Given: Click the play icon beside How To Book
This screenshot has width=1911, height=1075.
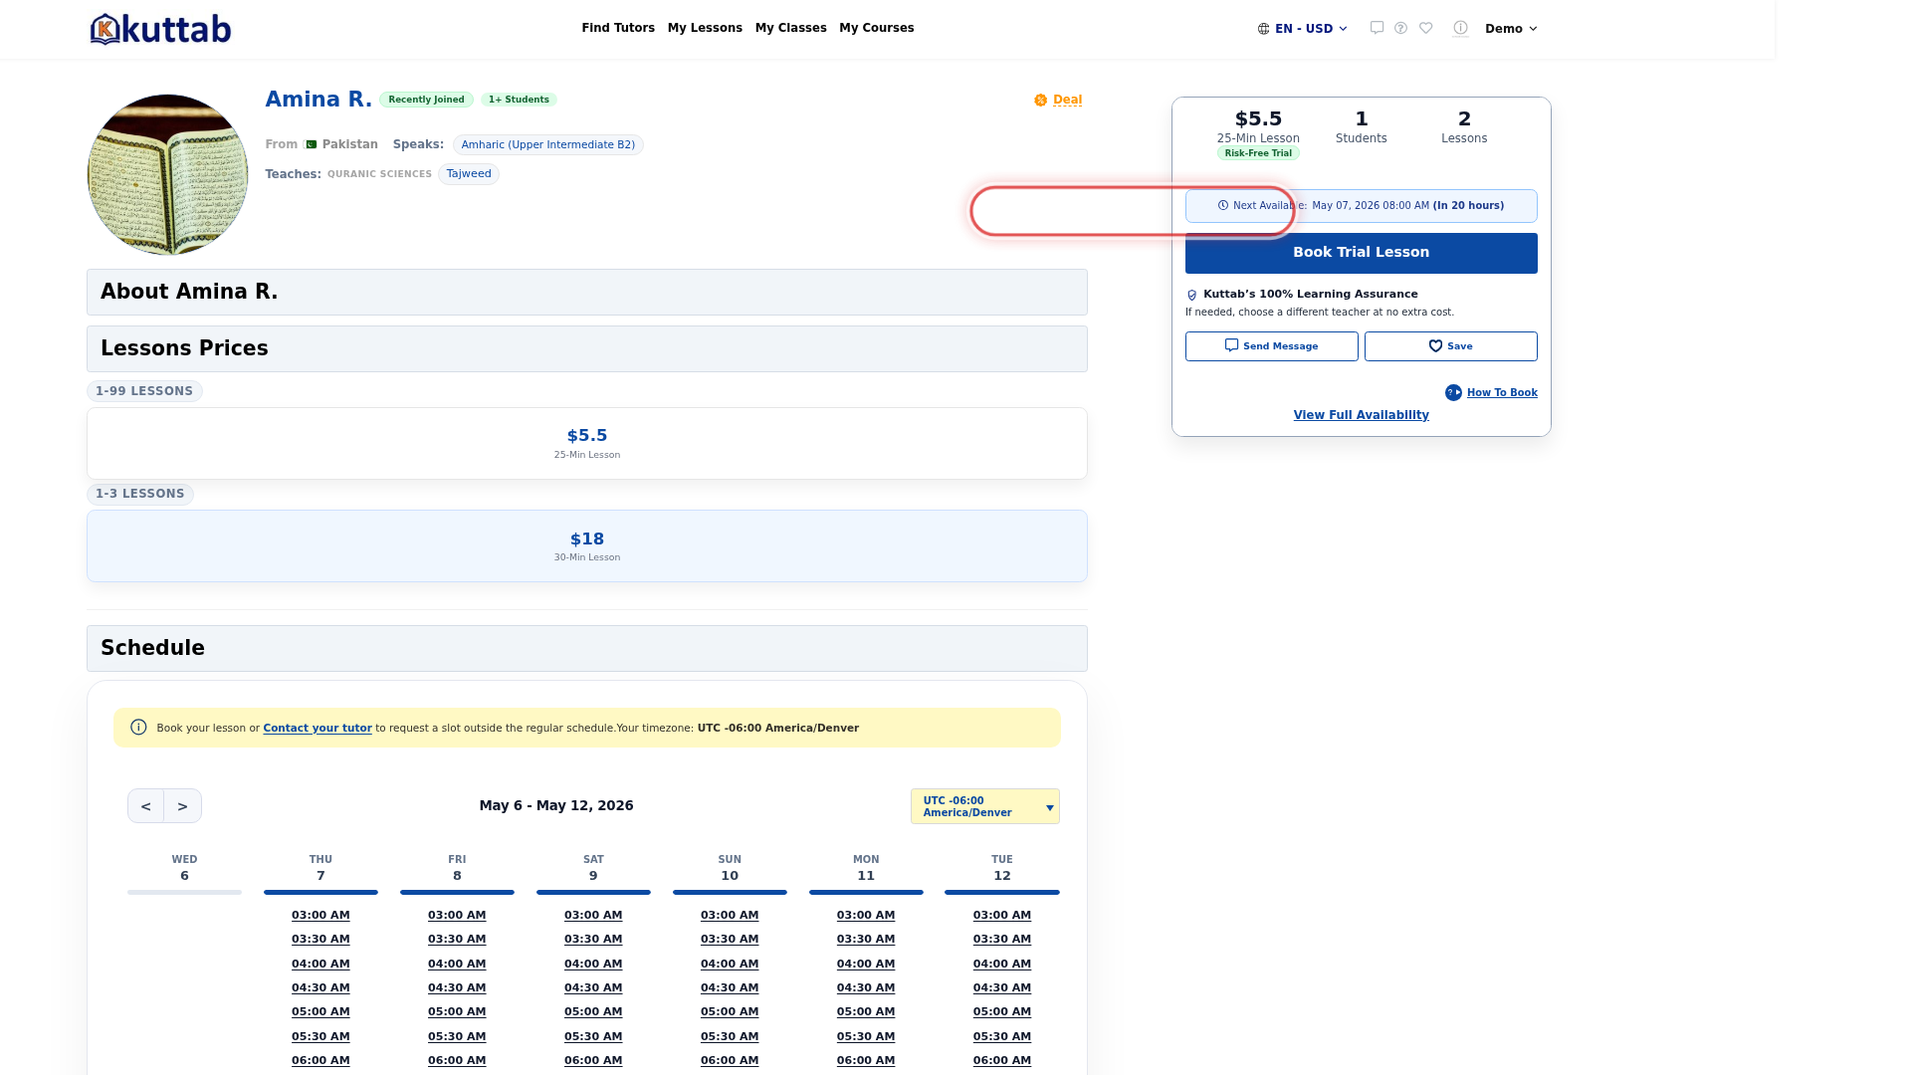Looking at the screenshot, I should [1453, 393].
